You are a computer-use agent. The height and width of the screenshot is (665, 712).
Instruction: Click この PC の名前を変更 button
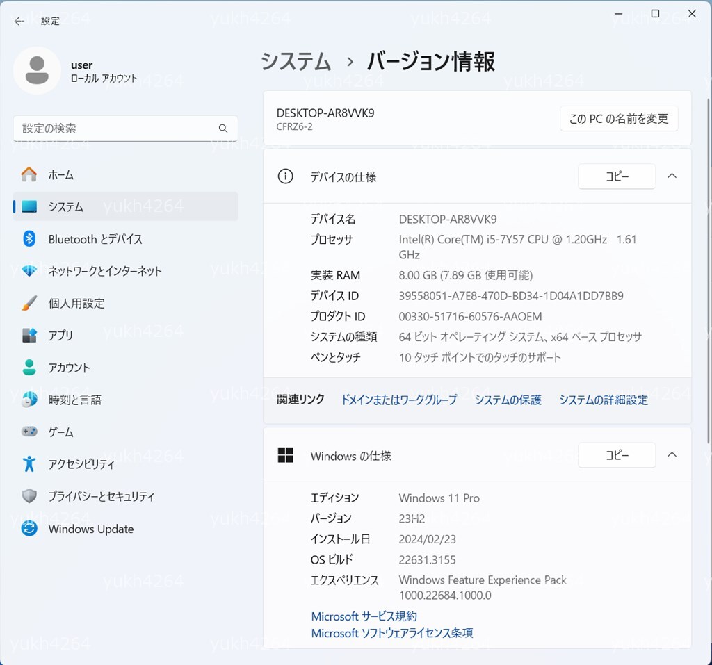618,119
